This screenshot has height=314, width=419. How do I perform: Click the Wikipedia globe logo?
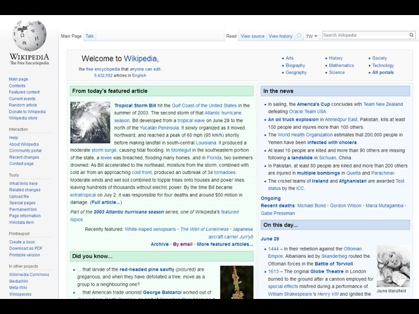tap(29, 35)
